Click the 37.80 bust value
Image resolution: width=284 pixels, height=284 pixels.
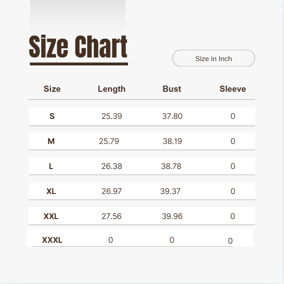172,116
